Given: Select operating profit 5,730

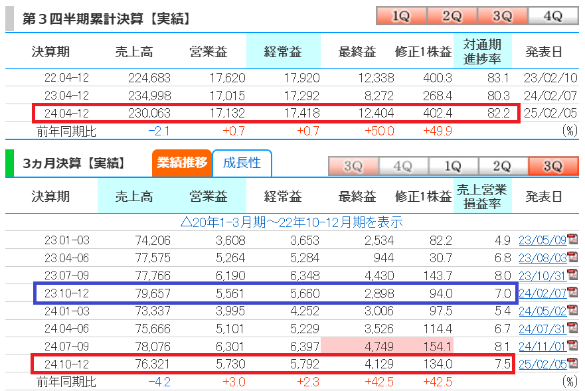Looking at the screenshot, I should [x=230, y=364].
